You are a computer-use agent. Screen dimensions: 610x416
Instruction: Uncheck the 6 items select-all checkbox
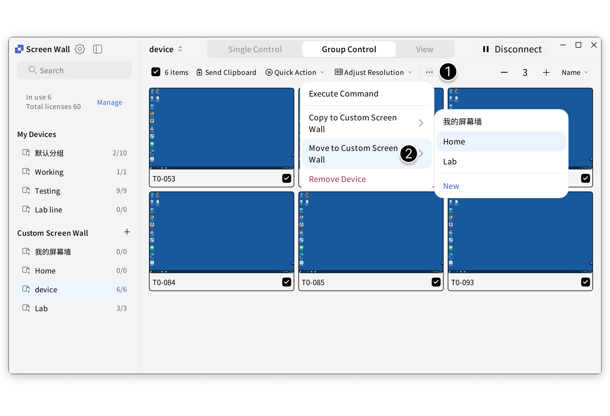156,72
